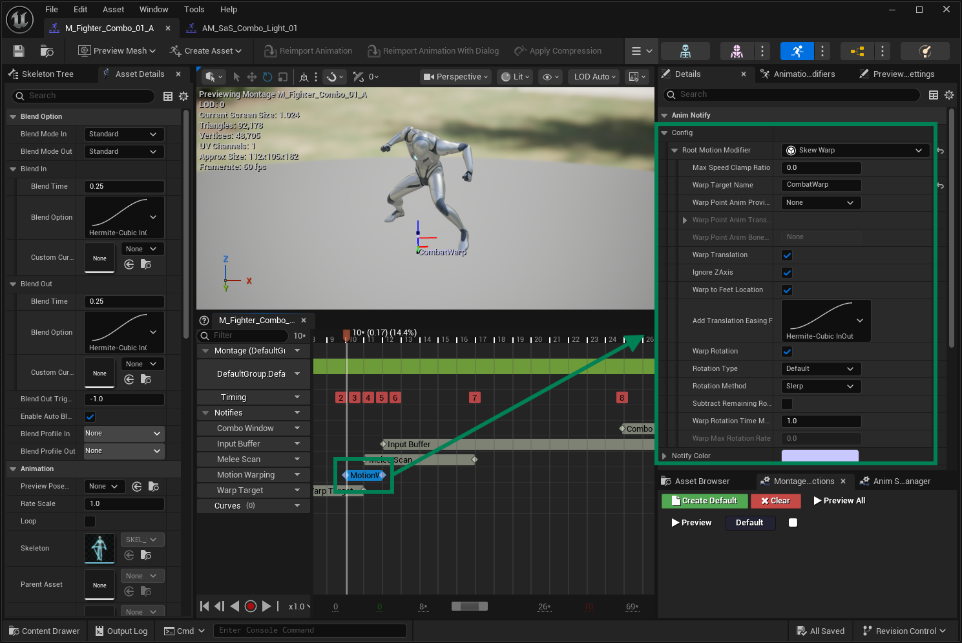Open the Blend Mode In dropdown
The image size is (962, 643).
click(x=124, y=134)
